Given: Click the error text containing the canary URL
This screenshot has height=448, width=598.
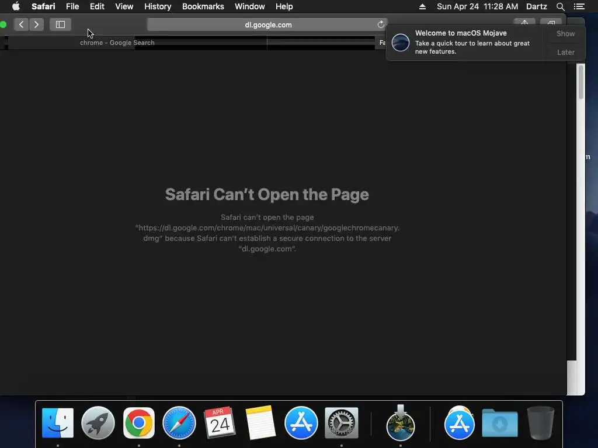Looking at the screenshot, I should click(x=267, y=233).
